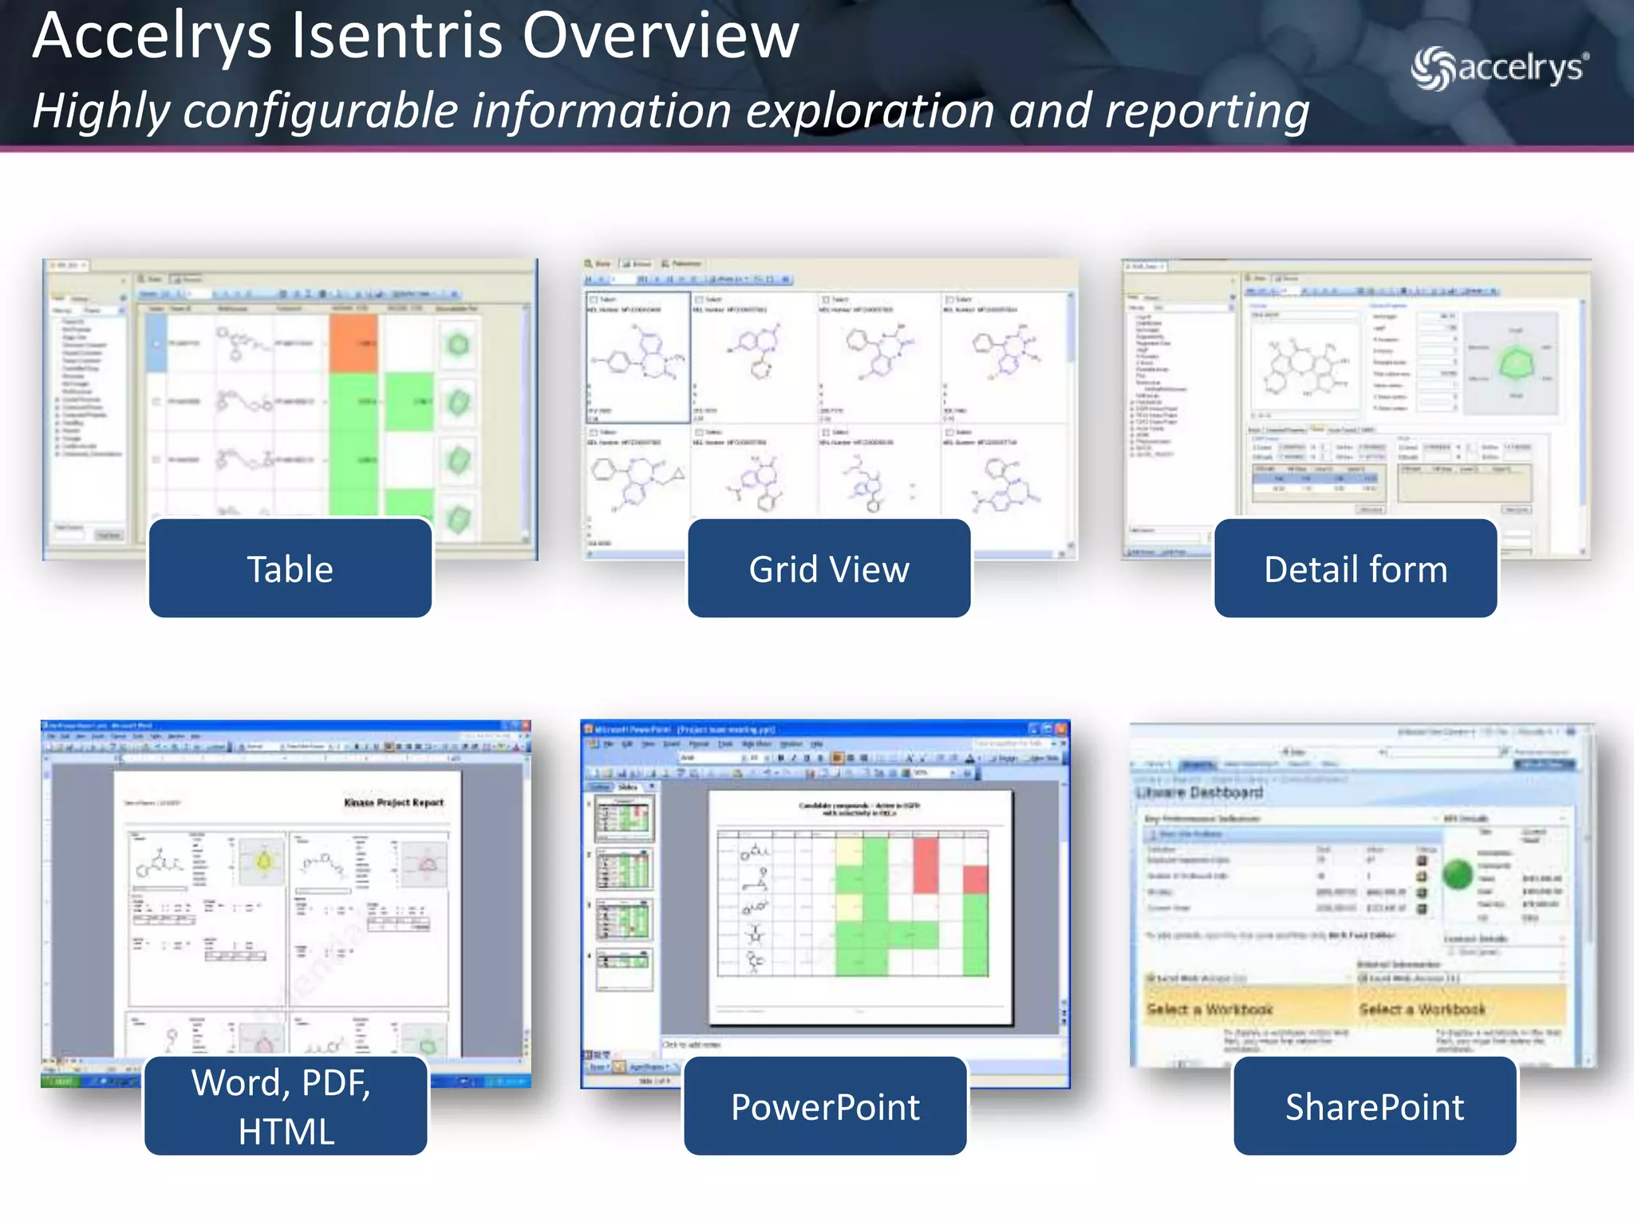The width and height of the screenshot is (1634, 1225).
Task: Select slide 1 thumbnail in PowerPoint pane
Action: [x=624, y=819]
